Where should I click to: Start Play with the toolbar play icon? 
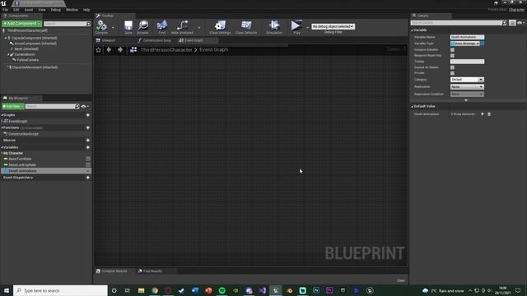[296, 26]
